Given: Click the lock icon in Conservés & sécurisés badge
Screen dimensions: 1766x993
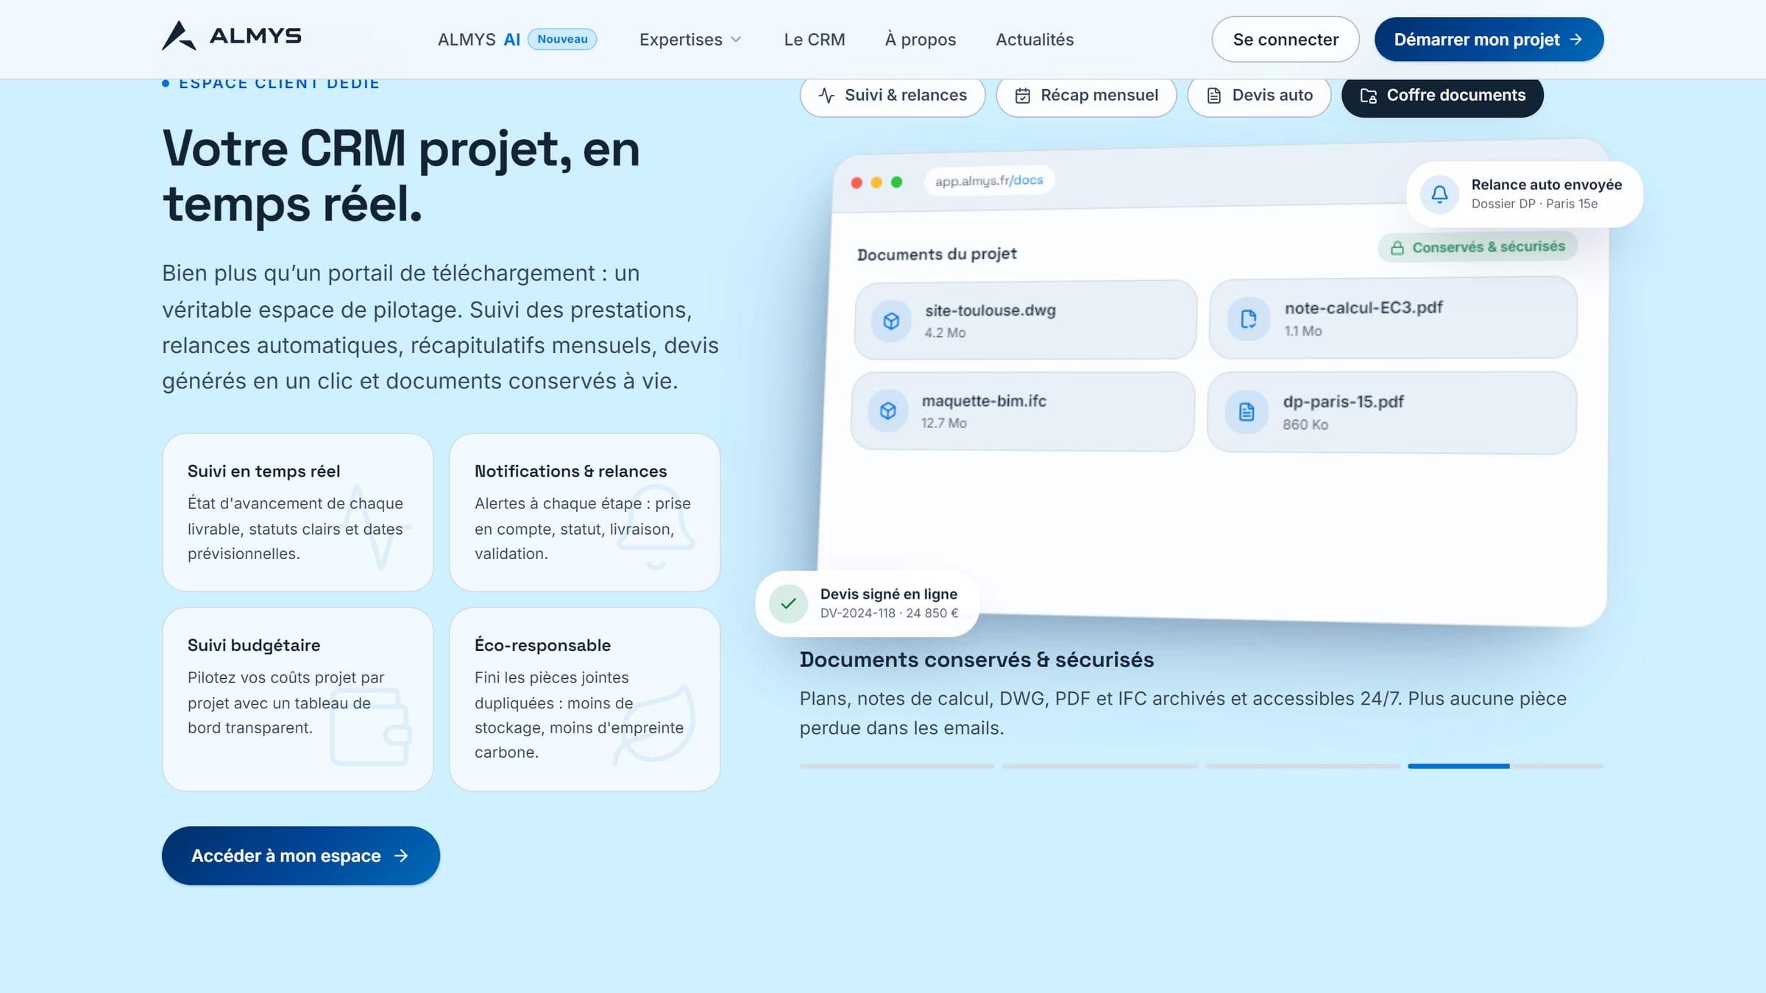Looking at the screenshot, I should point(1397,248).
